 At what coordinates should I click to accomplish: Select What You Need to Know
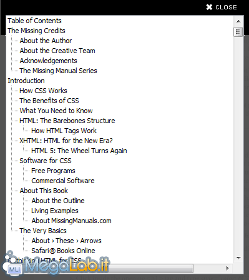(56, 111)
